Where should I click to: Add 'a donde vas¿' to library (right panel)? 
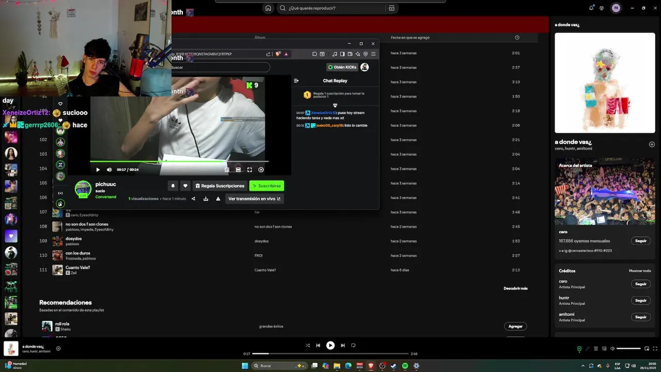click(x=652, y=144)
